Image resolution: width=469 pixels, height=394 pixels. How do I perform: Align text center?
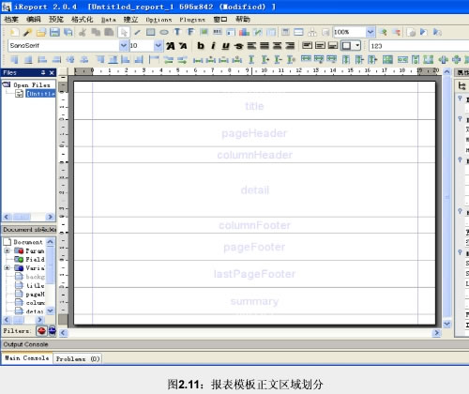(x=277, y=46)
